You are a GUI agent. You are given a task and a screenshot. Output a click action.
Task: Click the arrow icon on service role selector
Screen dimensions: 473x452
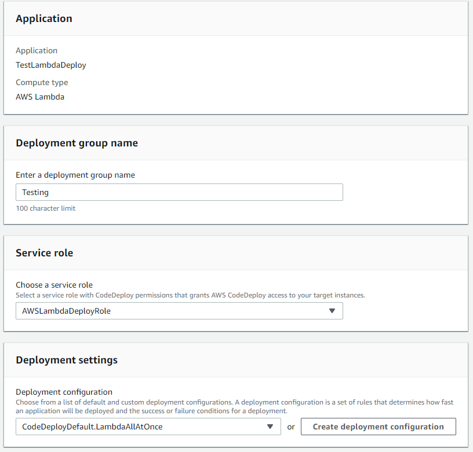click(332, 311)
